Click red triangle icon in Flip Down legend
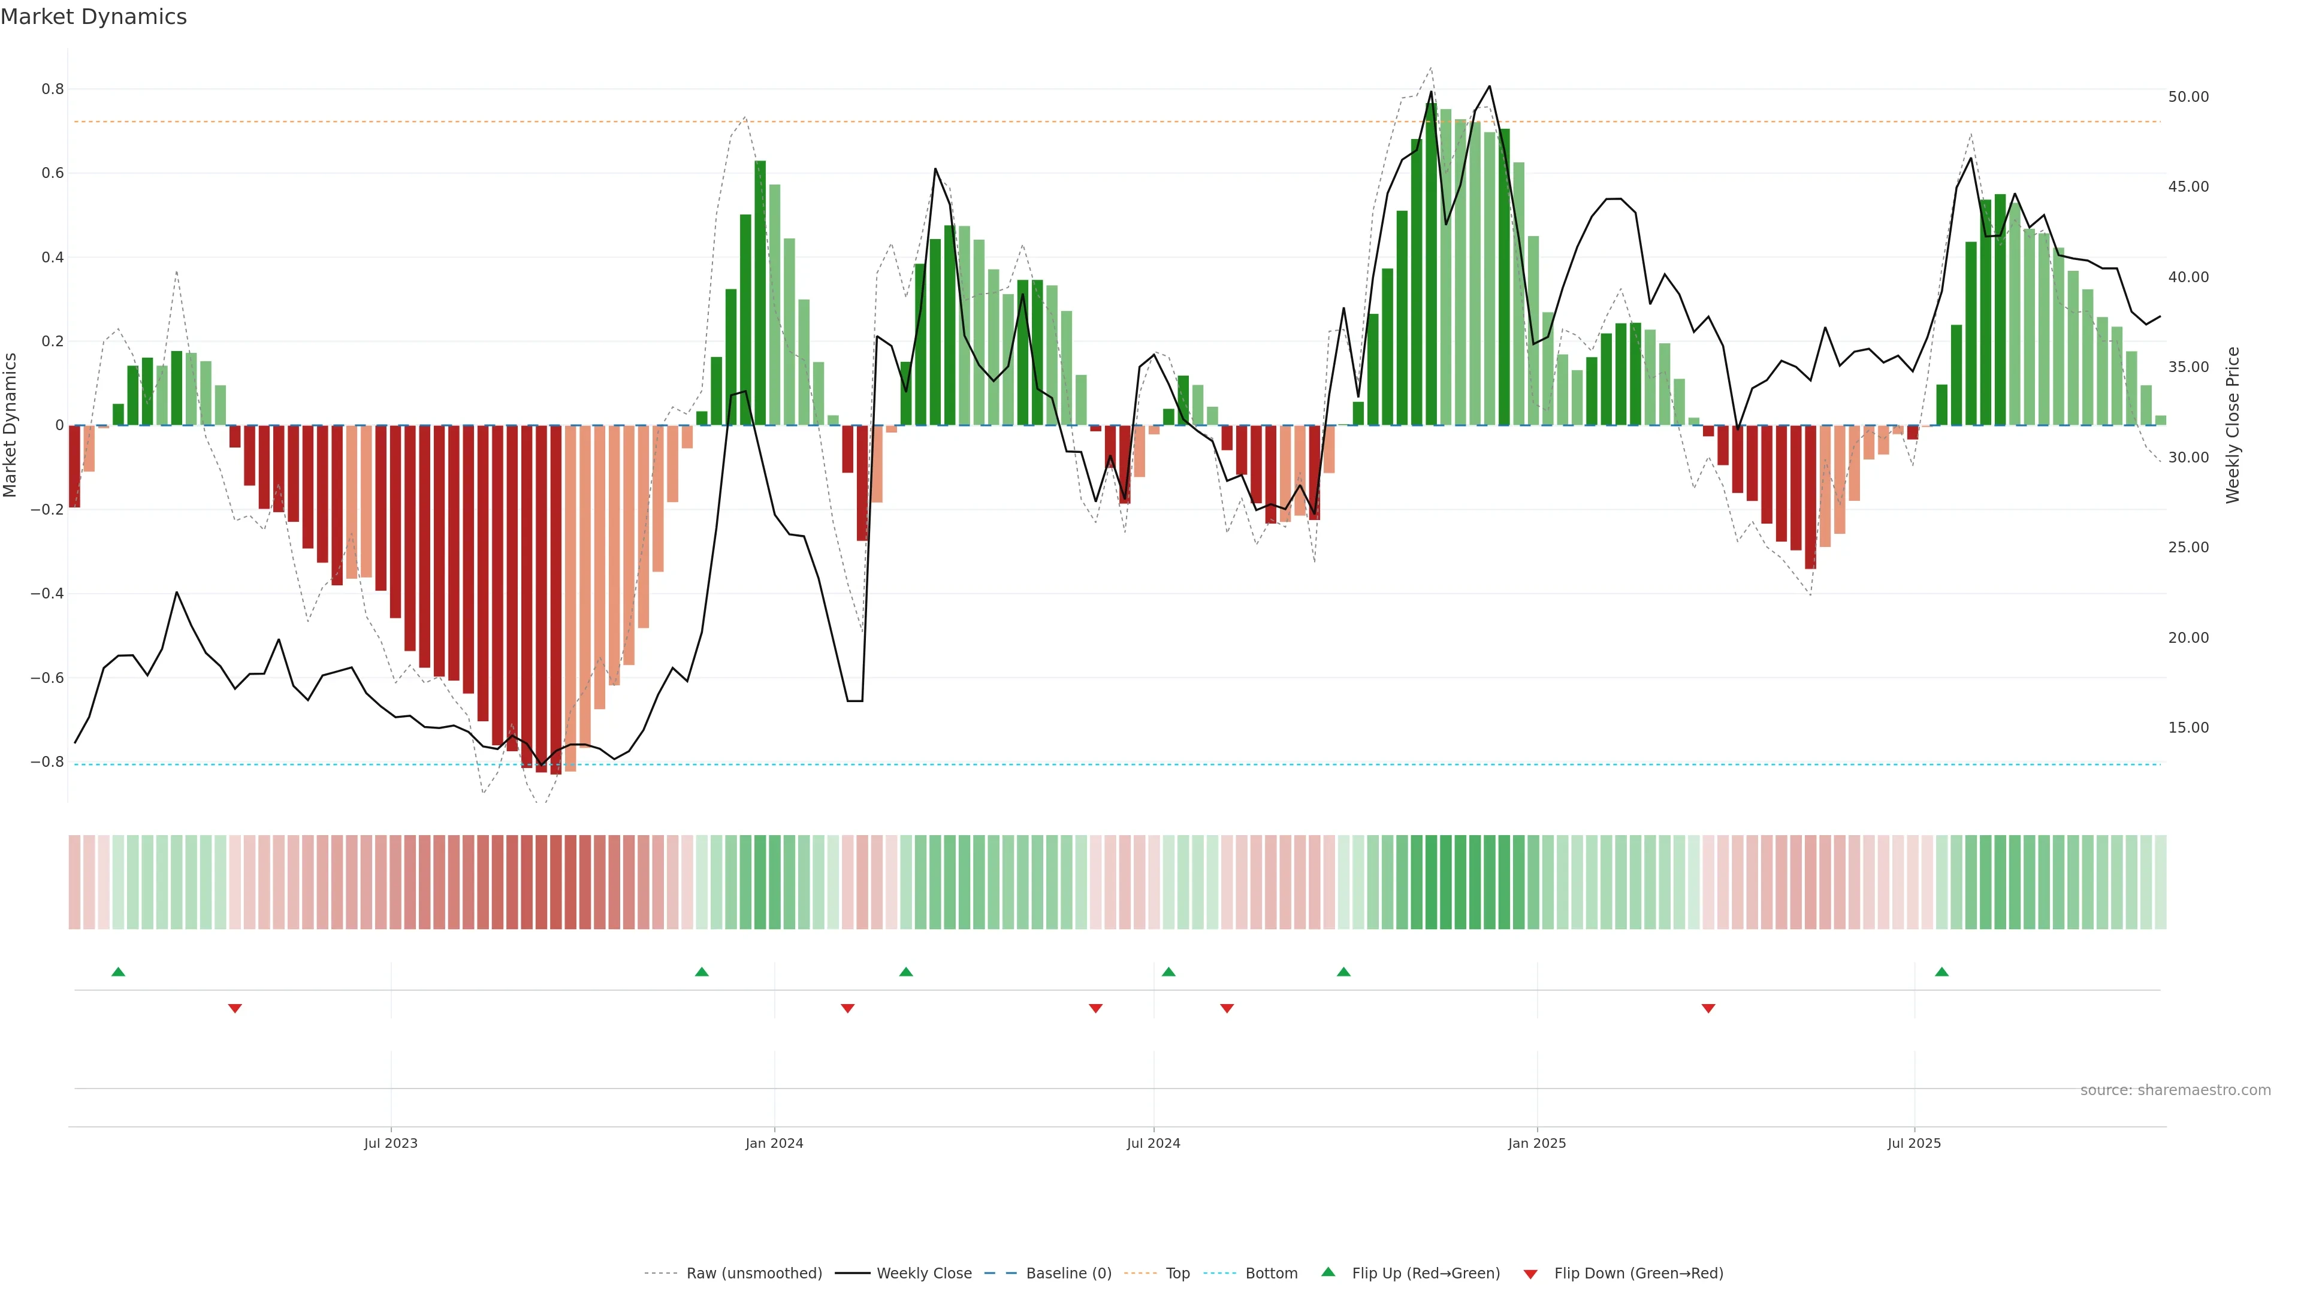 [1530, 1274]
